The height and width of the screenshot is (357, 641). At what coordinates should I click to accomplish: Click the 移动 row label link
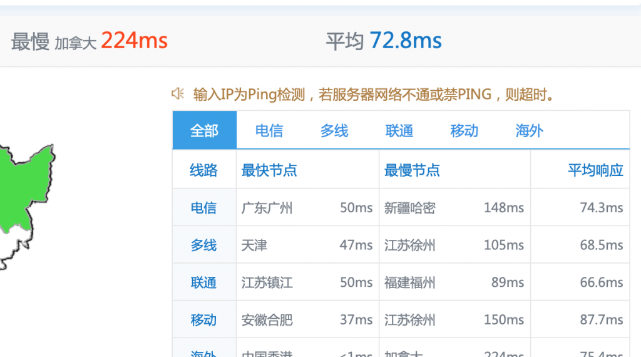point(203,320)
